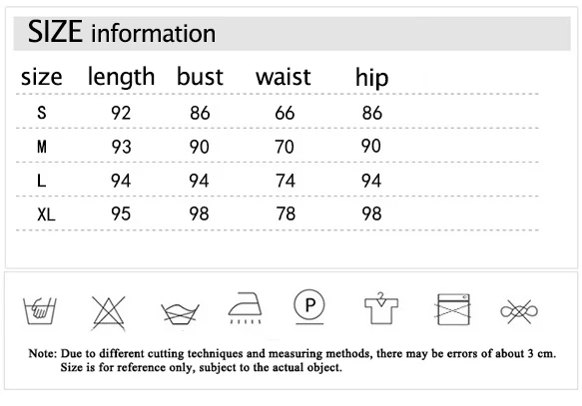Click the note about 3 cm errors
This screenshot has height=406, width=582.
pos(292,360)
